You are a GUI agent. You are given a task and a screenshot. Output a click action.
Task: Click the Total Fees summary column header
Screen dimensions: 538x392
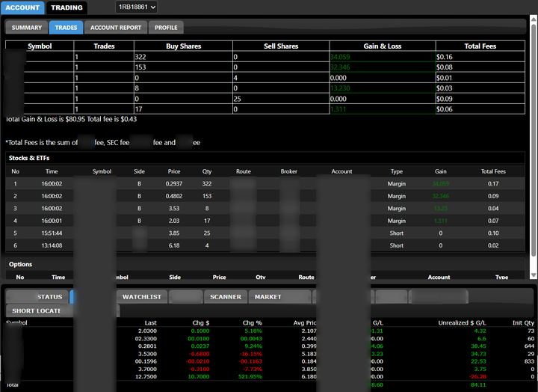tap(480, 46)
